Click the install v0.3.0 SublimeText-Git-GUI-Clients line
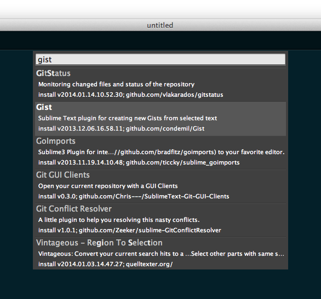Viewport: 321px width, 299px height. pos(134,196)
